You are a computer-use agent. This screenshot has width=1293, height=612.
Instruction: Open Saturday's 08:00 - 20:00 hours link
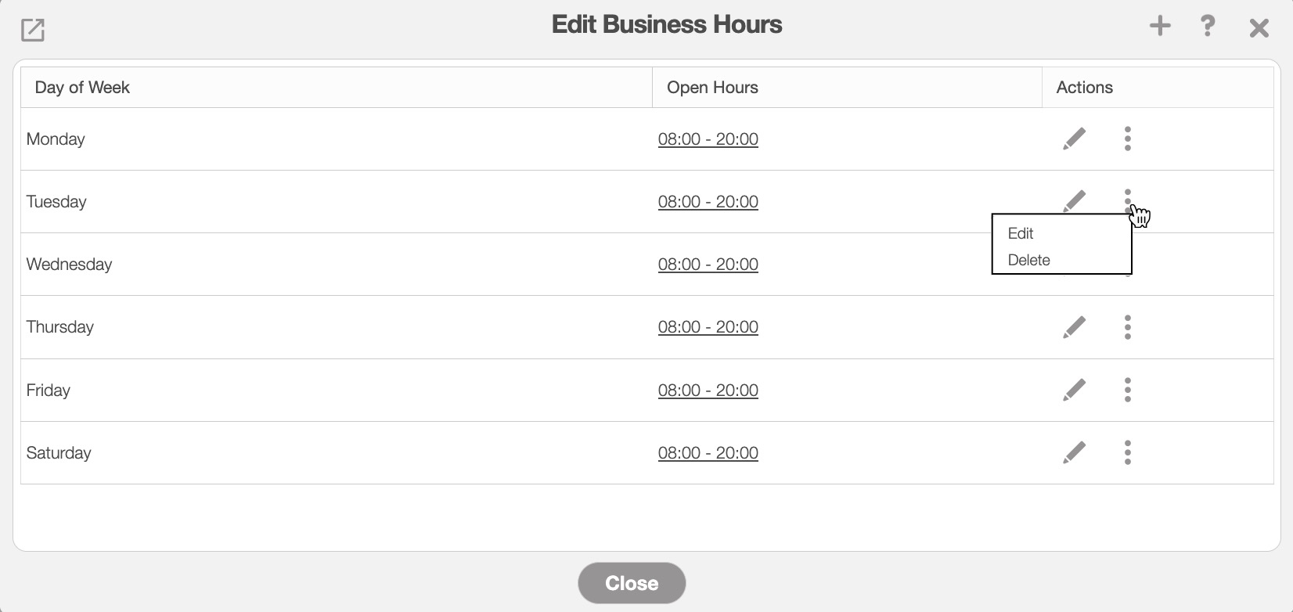708,453
